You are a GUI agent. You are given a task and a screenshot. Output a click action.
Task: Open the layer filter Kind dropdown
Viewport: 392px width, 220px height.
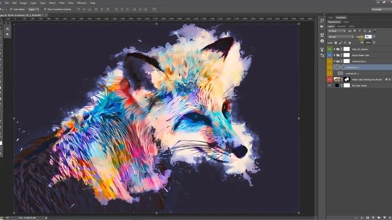(337, 31)
